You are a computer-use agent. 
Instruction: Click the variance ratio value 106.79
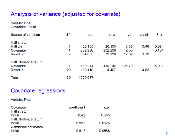[127, 66]
